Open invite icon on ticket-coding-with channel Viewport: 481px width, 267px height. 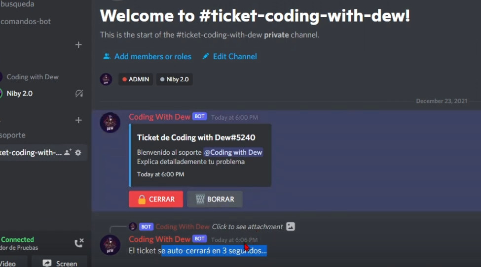[68, 152]
